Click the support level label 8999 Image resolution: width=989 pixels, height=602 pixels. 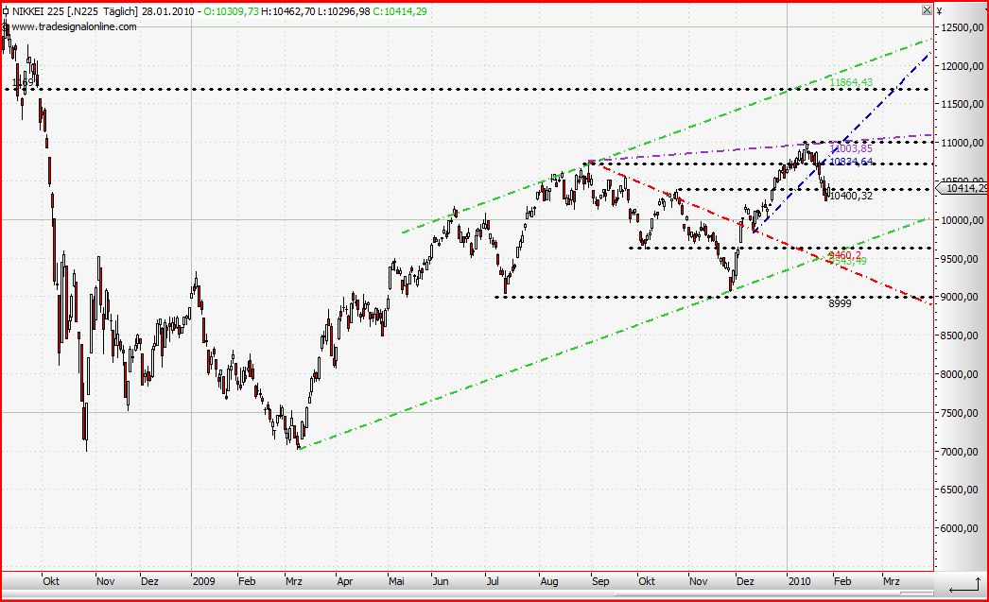tap(838, 303)
